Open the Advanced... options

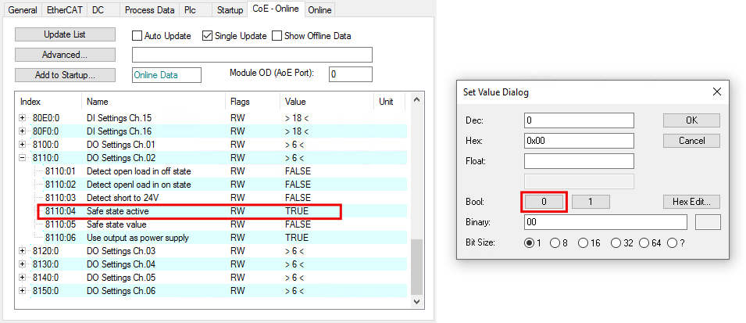click(x=65, y=55)
